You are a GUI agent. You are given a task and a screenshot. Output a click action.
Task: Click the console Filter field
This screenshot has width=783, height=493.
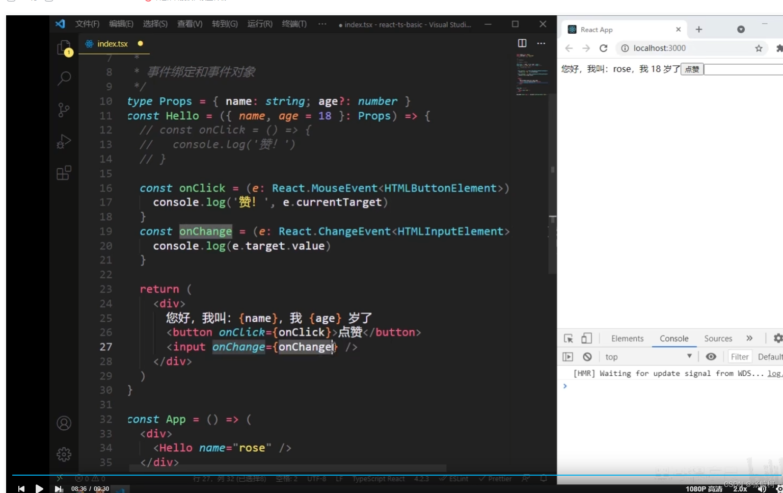(x=740, y=357)
